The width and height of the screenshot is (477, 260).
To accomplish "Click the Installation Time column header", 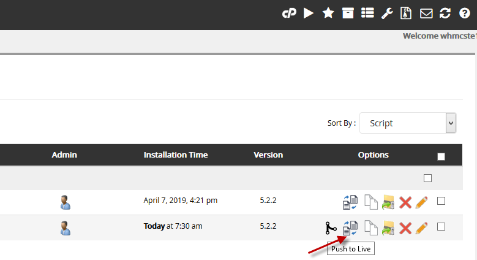I will (x=176, y=155).
